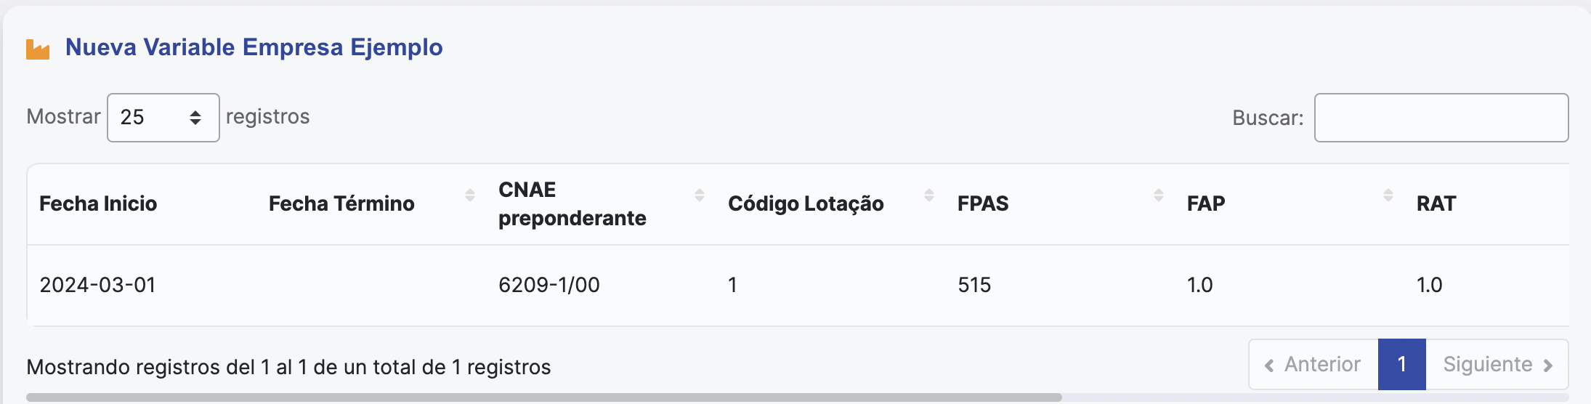Click the Siguiente right chevron icon
This screenshot has width=1591, height=404.
pyautogui.click(x=1547, y=365)
